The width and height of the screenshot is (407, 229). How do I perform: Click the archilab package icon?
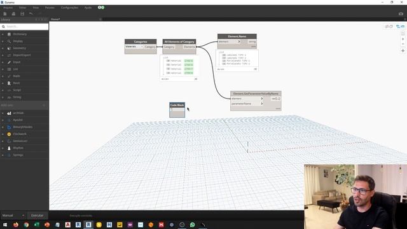coord(9,113)
